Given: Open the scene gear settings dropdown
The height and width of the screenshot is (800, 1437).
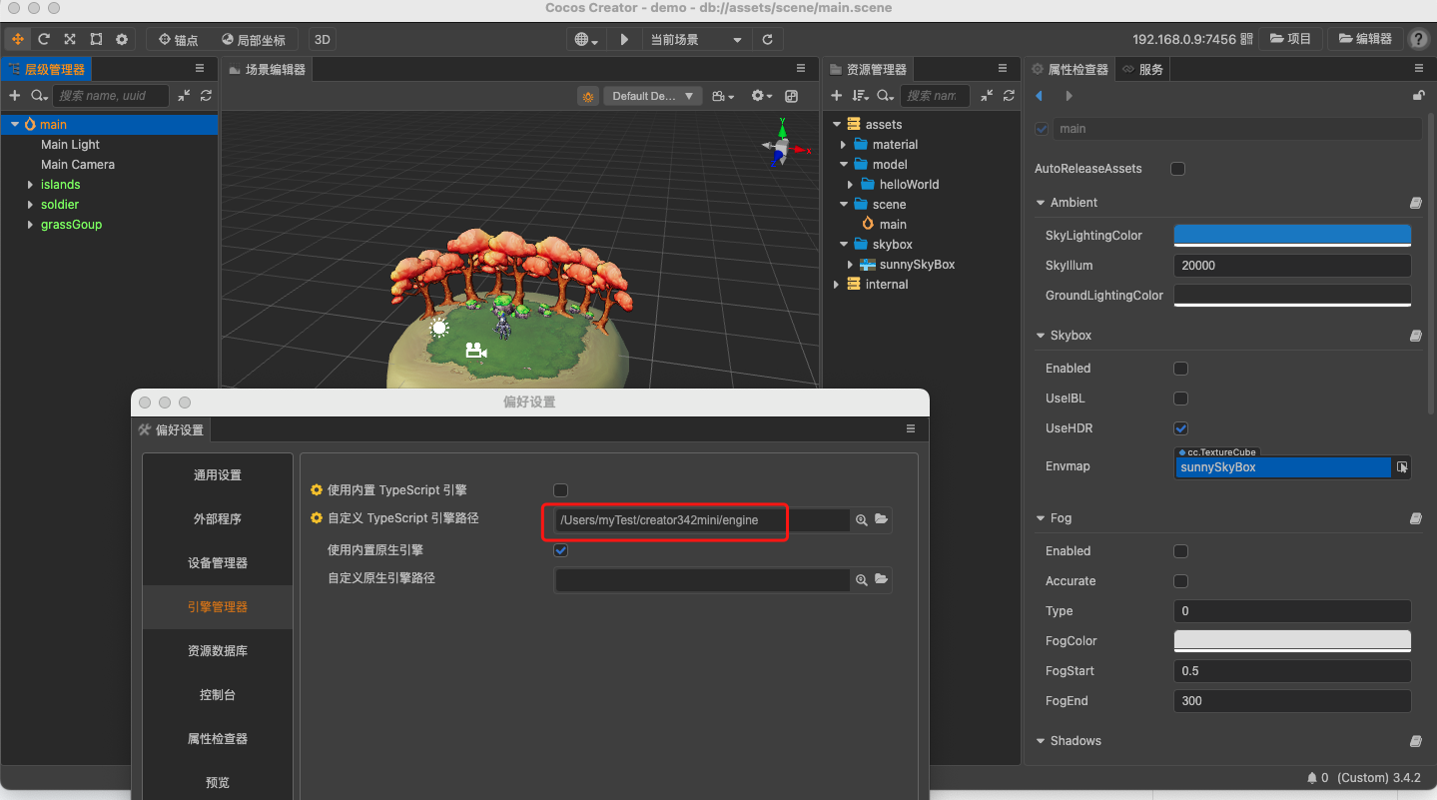Looking at the screenshot, I should click(762, 96).
